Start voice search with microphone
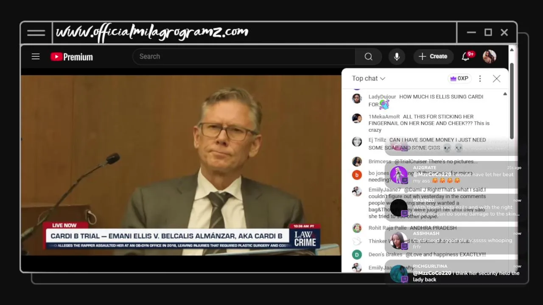The height and width of the screenshot is (305, 543). [x=397, y=56]
